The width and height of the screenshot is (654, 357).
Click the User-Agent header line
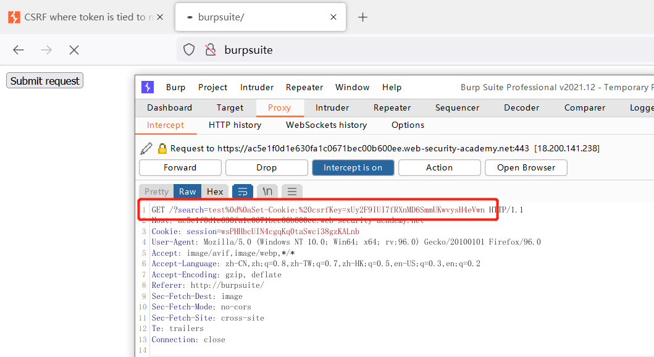click(x=346, y=242)
